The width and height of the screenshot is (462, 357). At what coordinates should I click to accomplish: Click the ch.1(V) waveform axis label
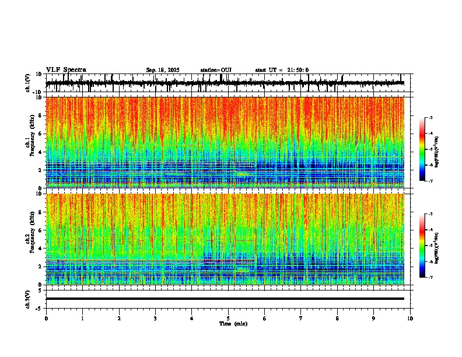[x=28, y=83]
